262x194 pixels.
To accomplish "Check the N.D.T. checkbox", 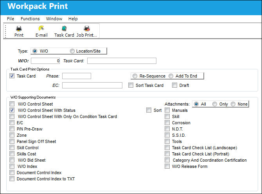I will click(x=167, y=129).
